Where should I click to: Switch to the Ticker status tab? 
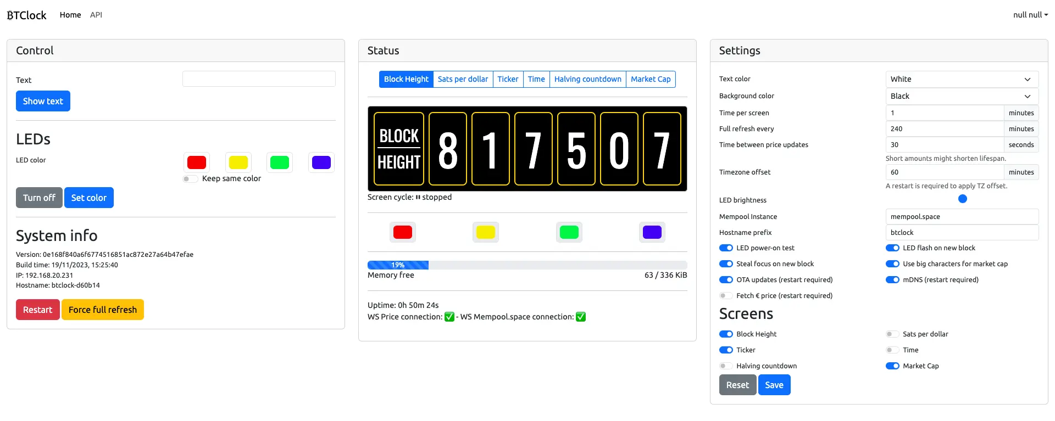(x=508, y=79)
